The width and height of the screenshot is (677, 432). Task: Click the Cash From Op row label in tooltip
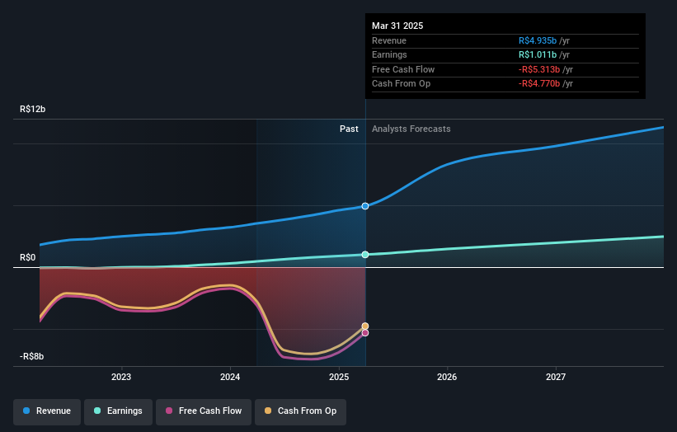(401, 84)
